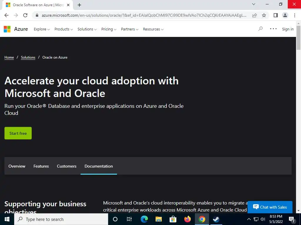Expand the Partners dropdown menu
301x225 pixels.
tap(130, 29)
